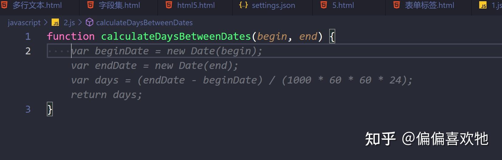Click the HTML5 icon on 表单标签.html tab
Screen dimensions: 502x160
coord(396,5)
